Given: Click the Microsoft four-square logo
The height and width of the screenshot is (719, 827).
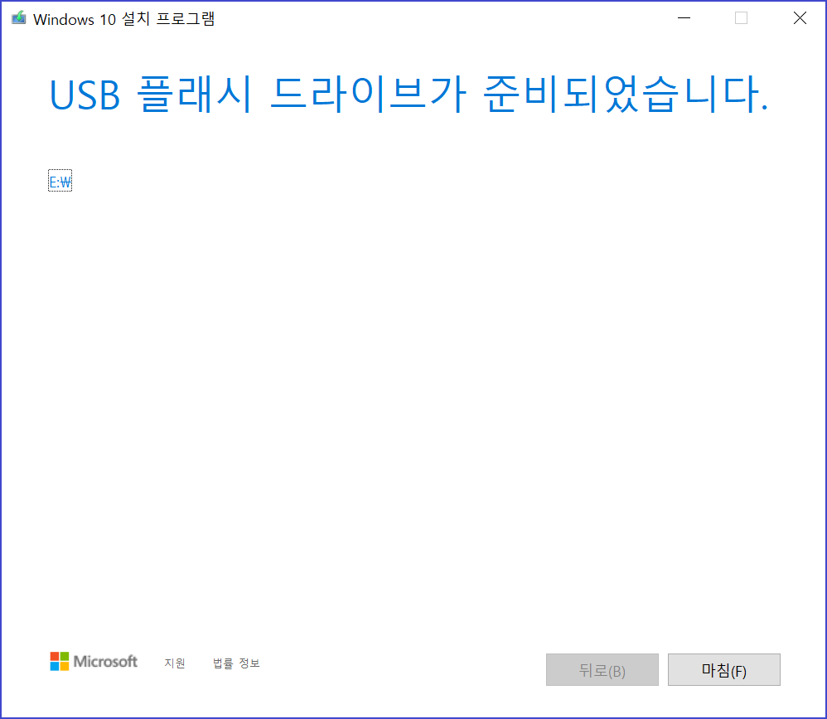Looking at the screenshot, I should pyautogui.click(x=60, y=661).
